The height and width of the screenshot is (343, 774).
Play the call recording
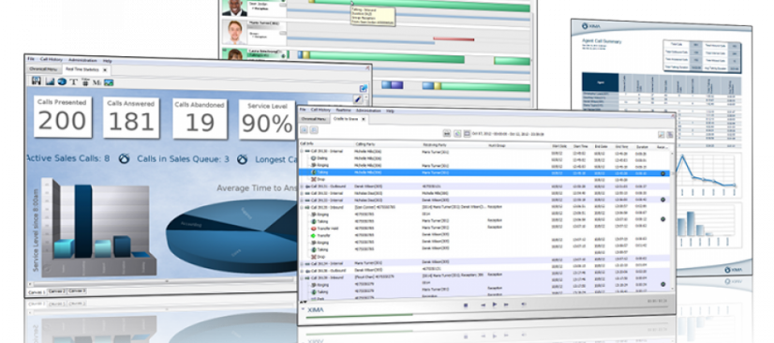(x=495, y=305)
